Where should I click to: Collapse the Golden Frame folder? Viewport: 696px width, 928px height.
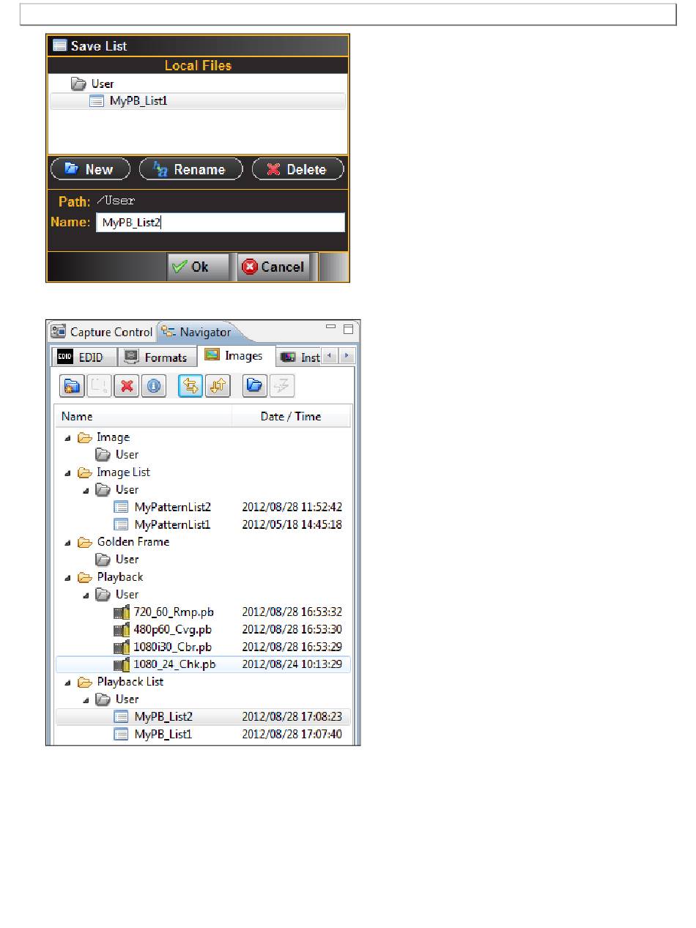68,542
